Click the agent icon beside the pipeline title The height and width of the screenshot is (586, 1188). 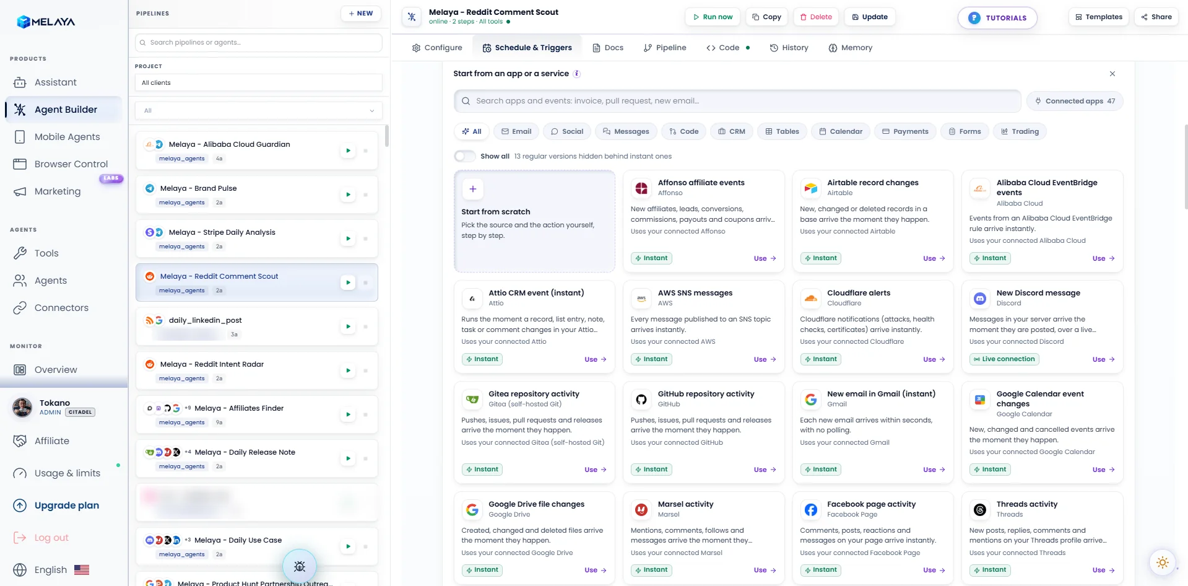[x=412, y=17]
